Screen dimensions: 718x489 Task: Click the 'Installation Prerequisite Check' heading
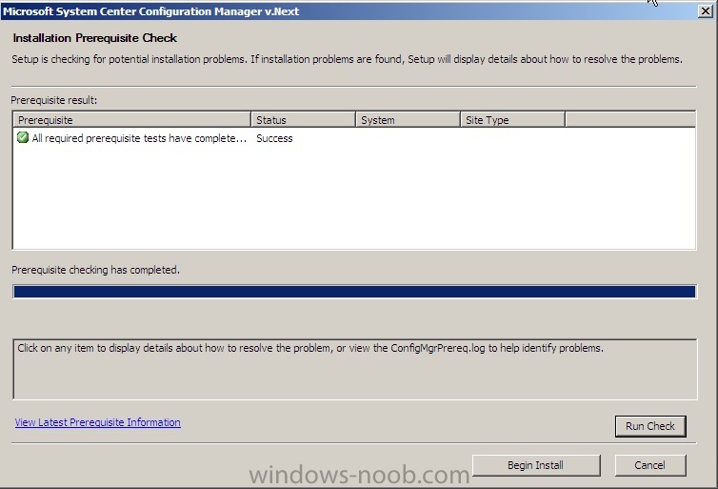[x=95, y=38]
